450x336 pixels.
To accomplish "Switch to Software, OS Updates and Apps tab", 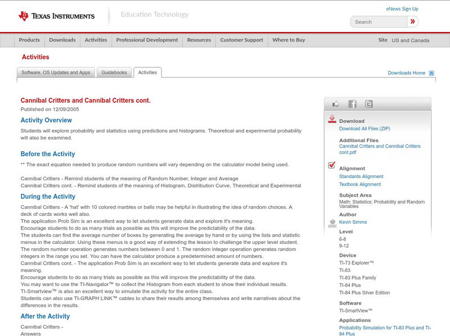I will tap(56, 72).
